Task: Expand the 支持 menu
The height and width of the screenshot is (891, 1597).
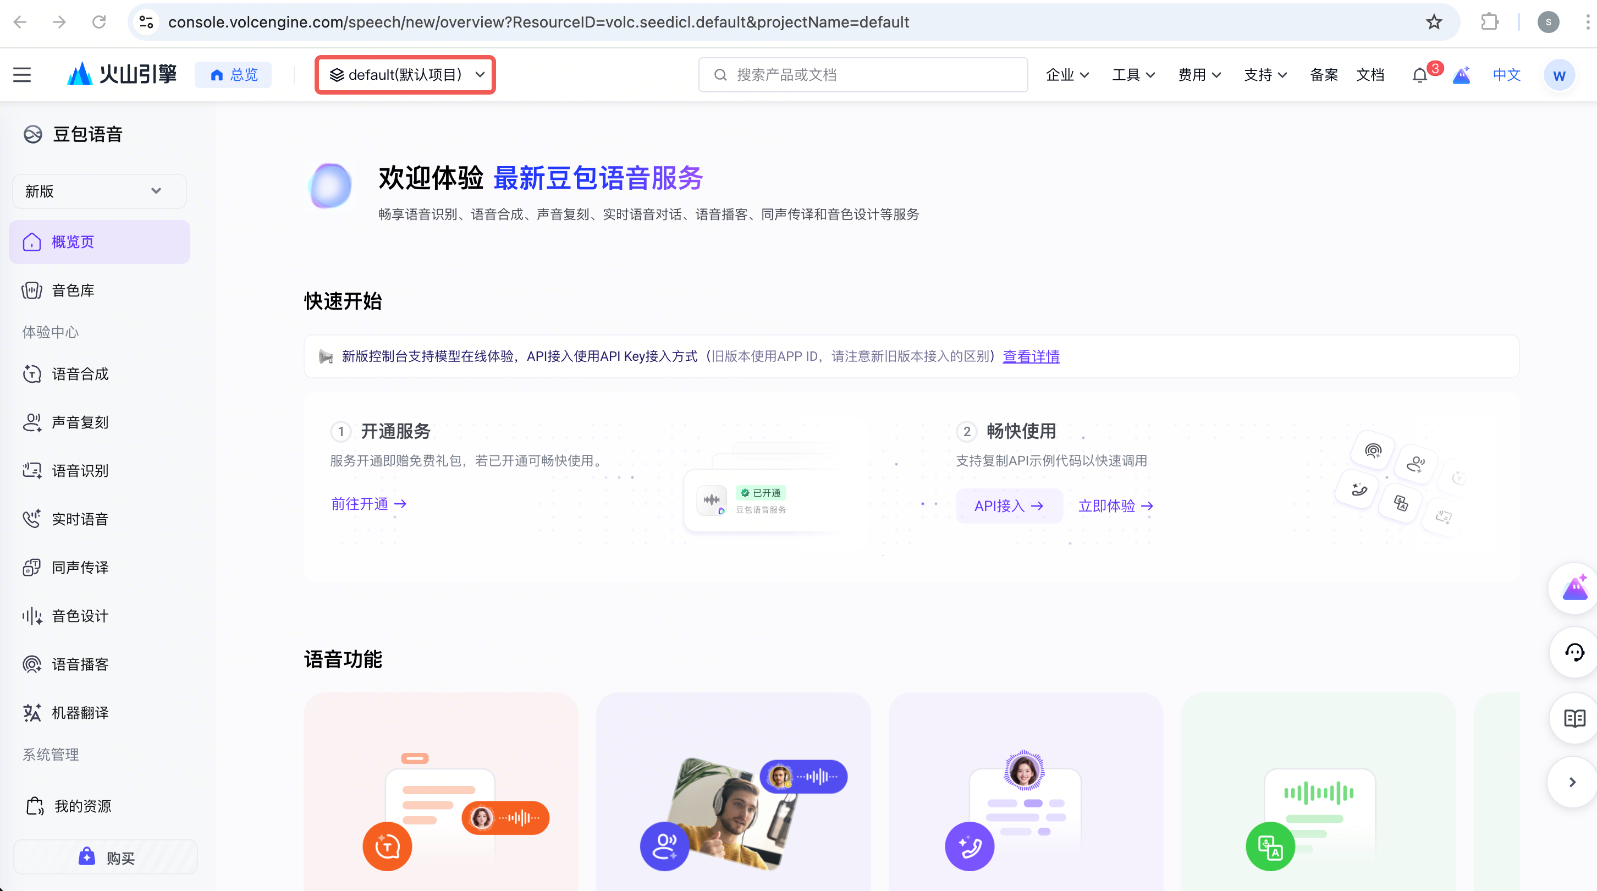Action: [1265, 75]
